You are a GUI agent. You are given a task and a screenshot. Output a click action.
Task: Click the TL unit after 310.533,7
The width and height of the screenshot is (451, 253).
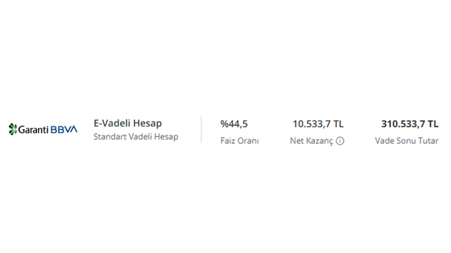pos(433,124)
